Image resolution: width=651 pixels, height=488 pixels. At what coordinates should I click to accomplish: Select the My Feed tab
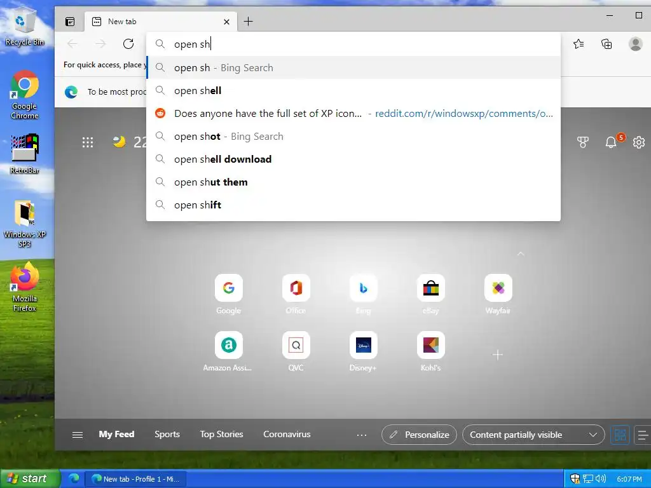click(x=116, y=434)
